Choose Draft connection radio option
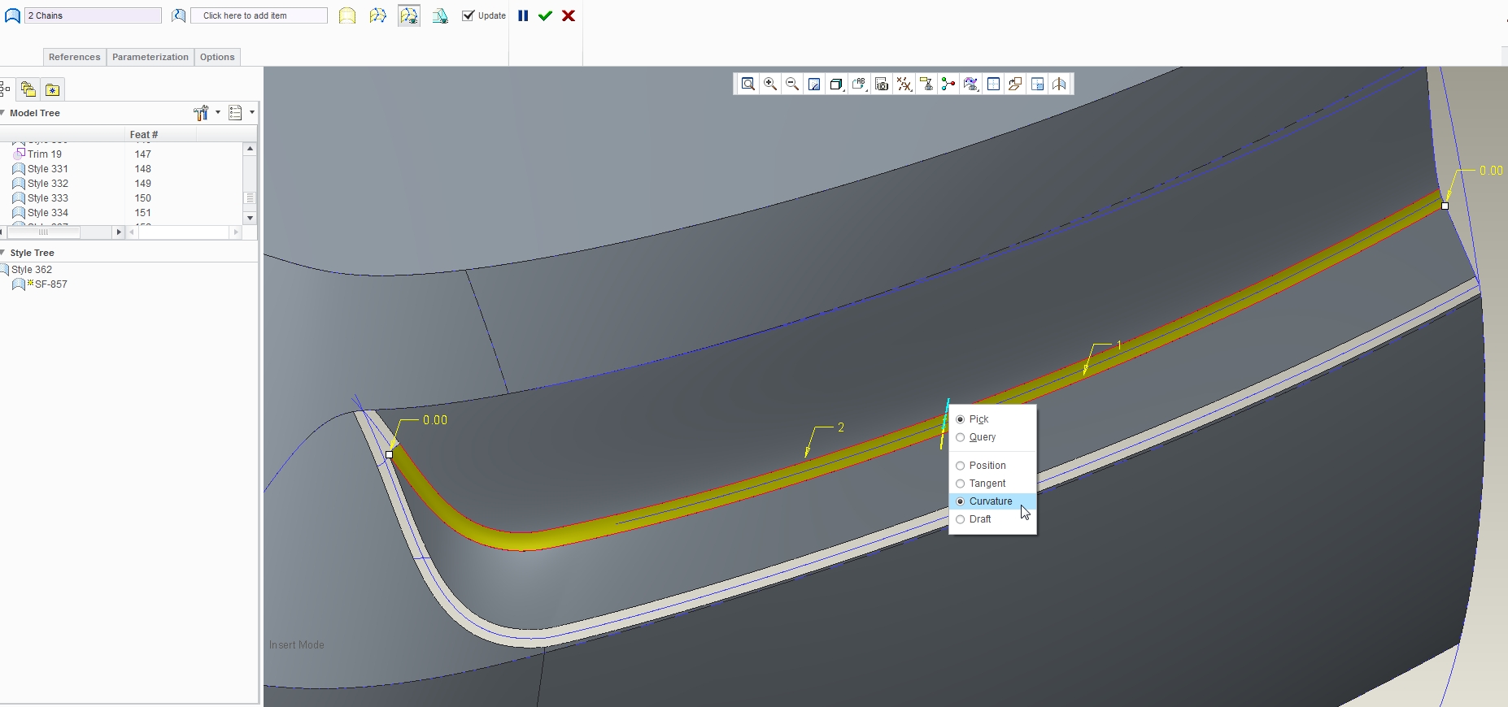Screen dimensions: 1508x707 point(961,519)
